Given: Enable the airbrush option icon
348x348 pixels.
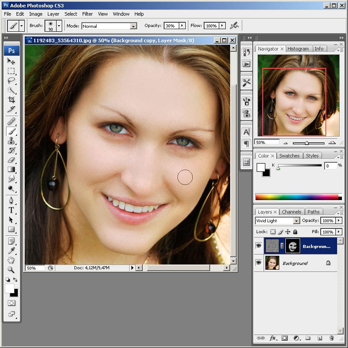Looking at the screenshot, I should point(234,26).
